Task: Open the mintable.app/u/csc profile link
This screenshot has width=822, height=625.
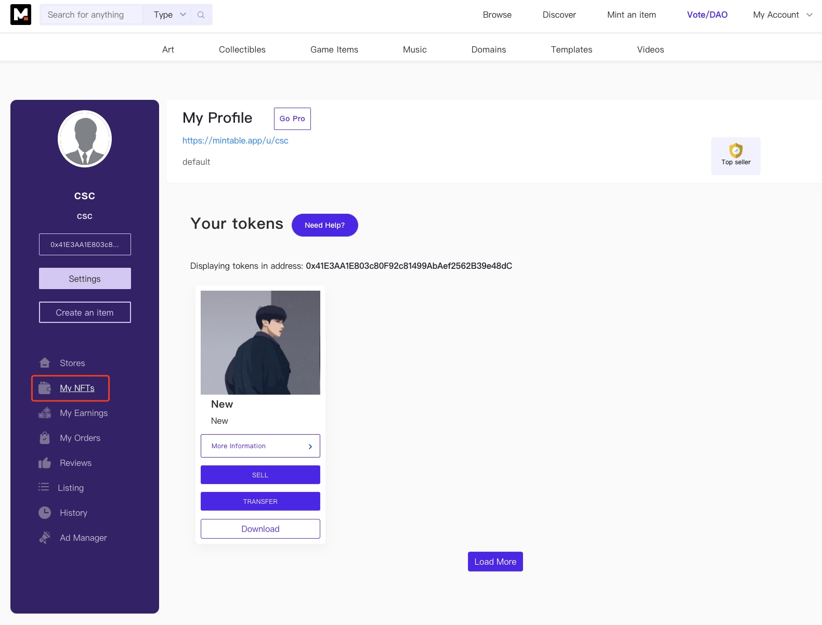Action: pyautogui.click(x=236, y=140)
